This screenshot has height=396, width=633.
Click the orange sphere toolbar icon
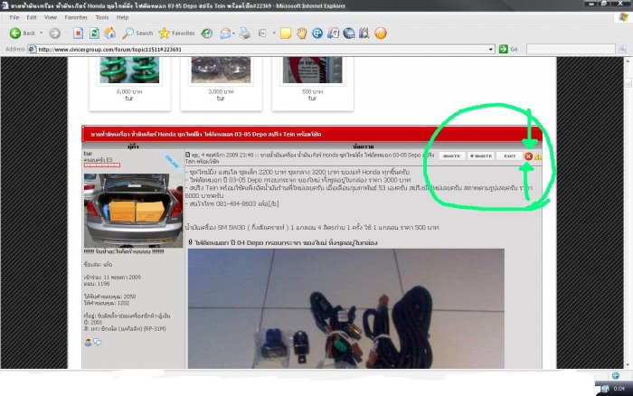pos(381,33)
